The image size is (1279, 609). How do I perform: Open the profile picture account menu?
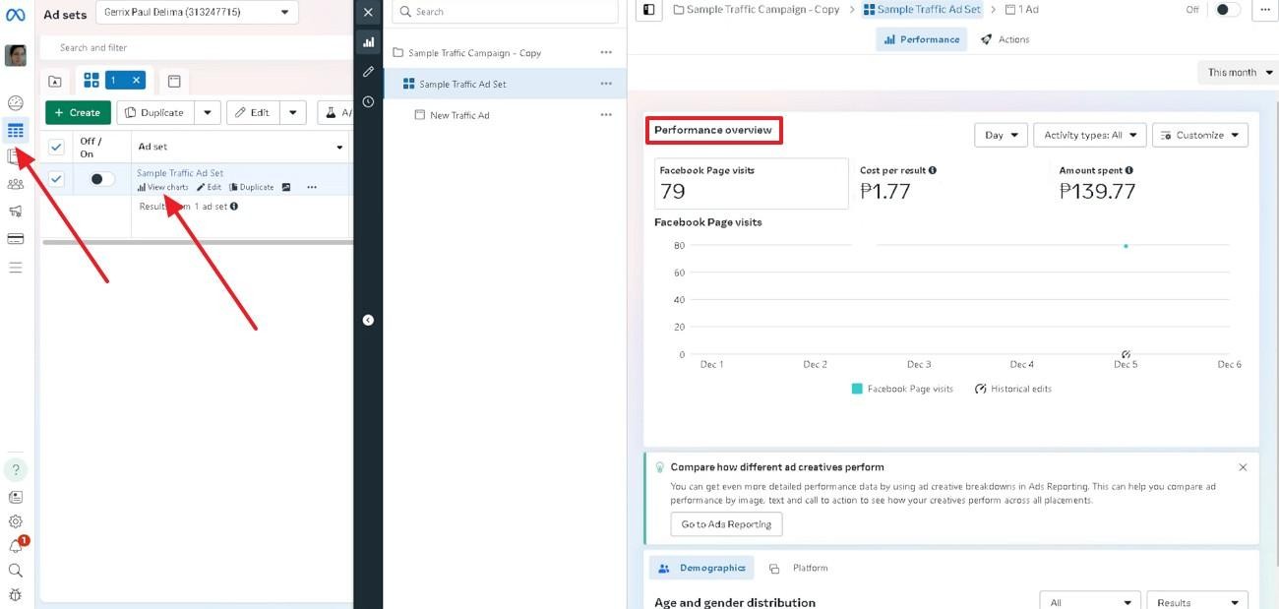(x=15, y=55)
